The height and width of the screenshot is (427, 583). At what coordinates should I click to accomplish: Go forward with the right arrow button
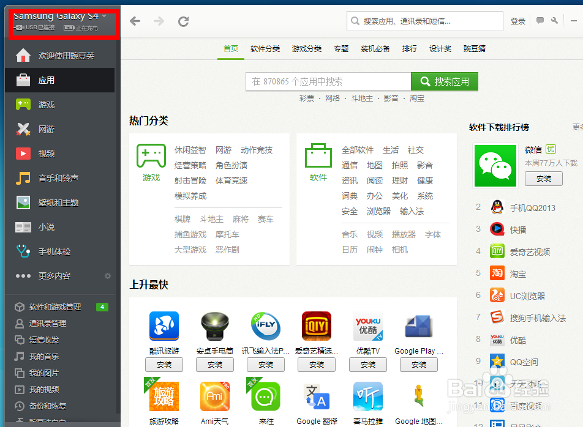159,21
